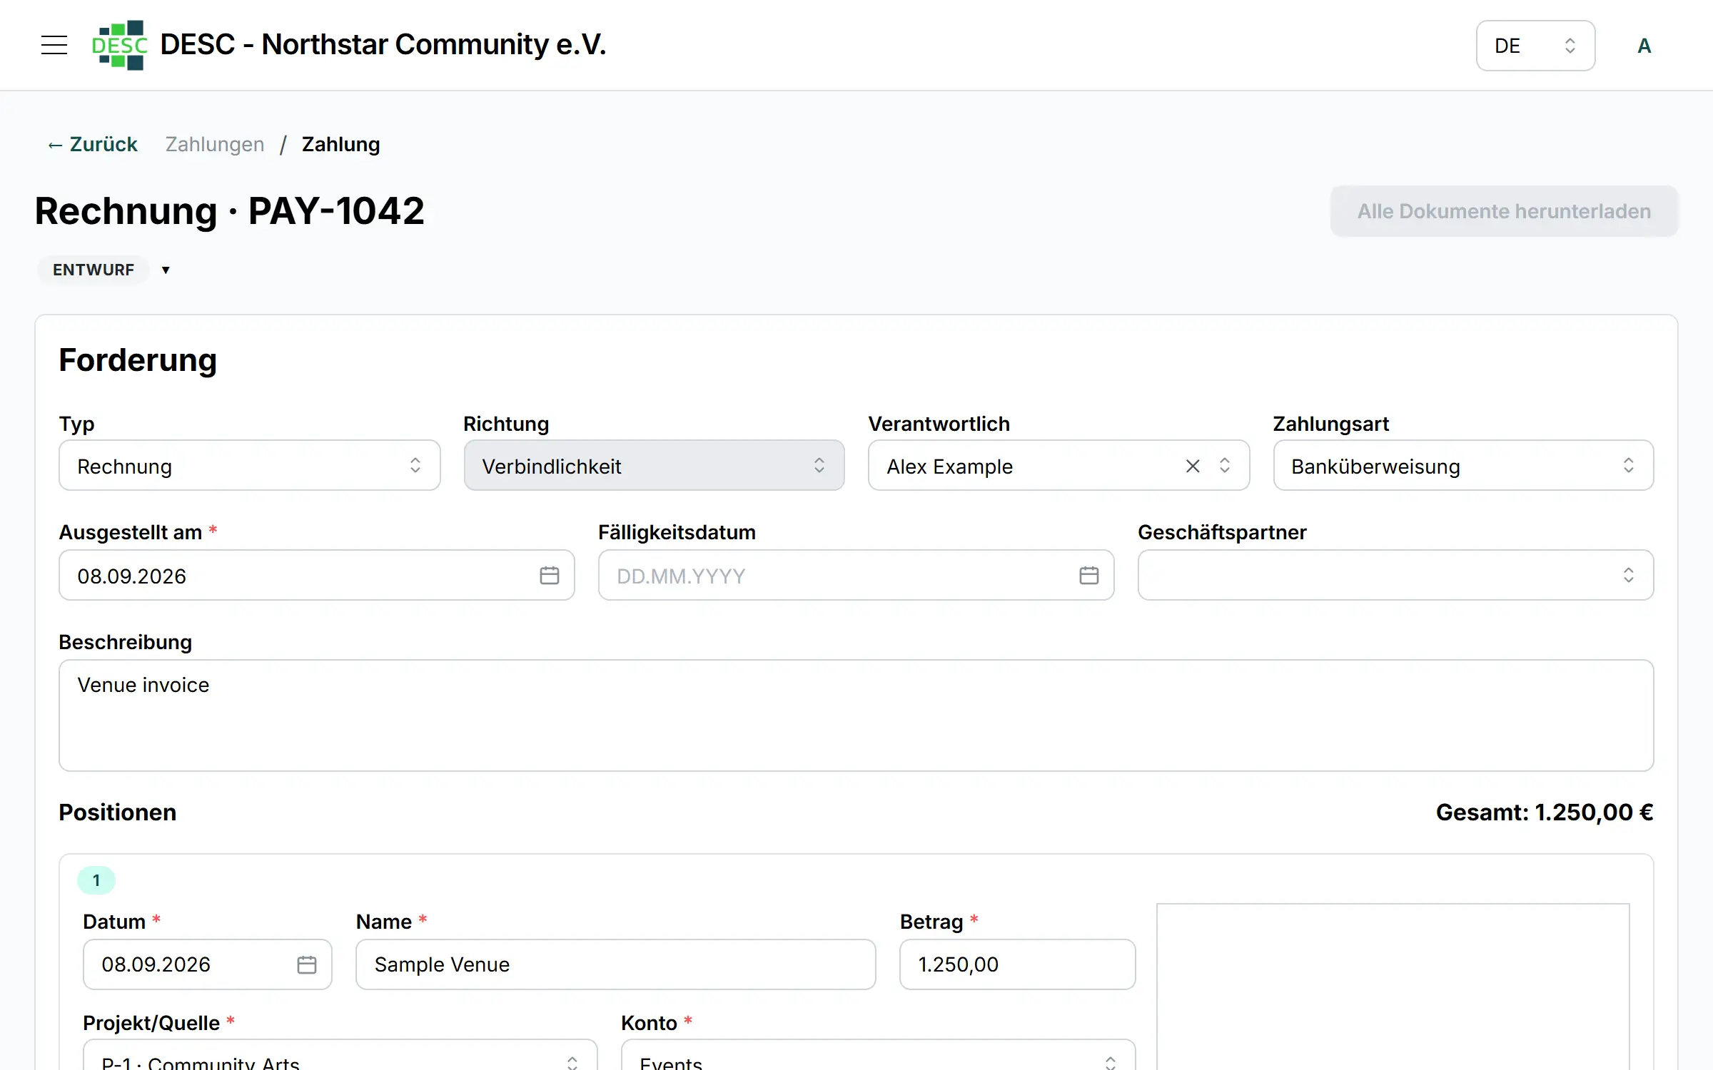Click the document preview area in position 1
Screen dimensions: 1713x1070
(x=1393, y=987)
